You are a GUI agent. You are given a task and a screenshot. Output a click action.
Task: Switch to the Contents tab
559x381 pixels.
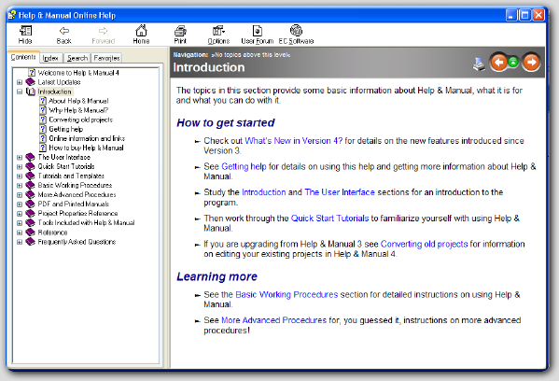tap(23, 57)
